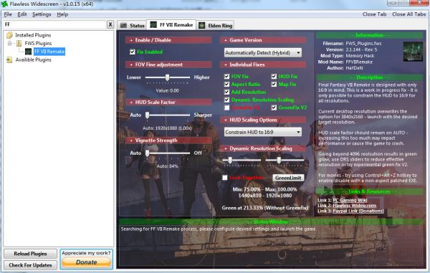Switch to the Elden Ring tab
The height and width of the screenshot is (273, 430).
(x=216, y=26)
